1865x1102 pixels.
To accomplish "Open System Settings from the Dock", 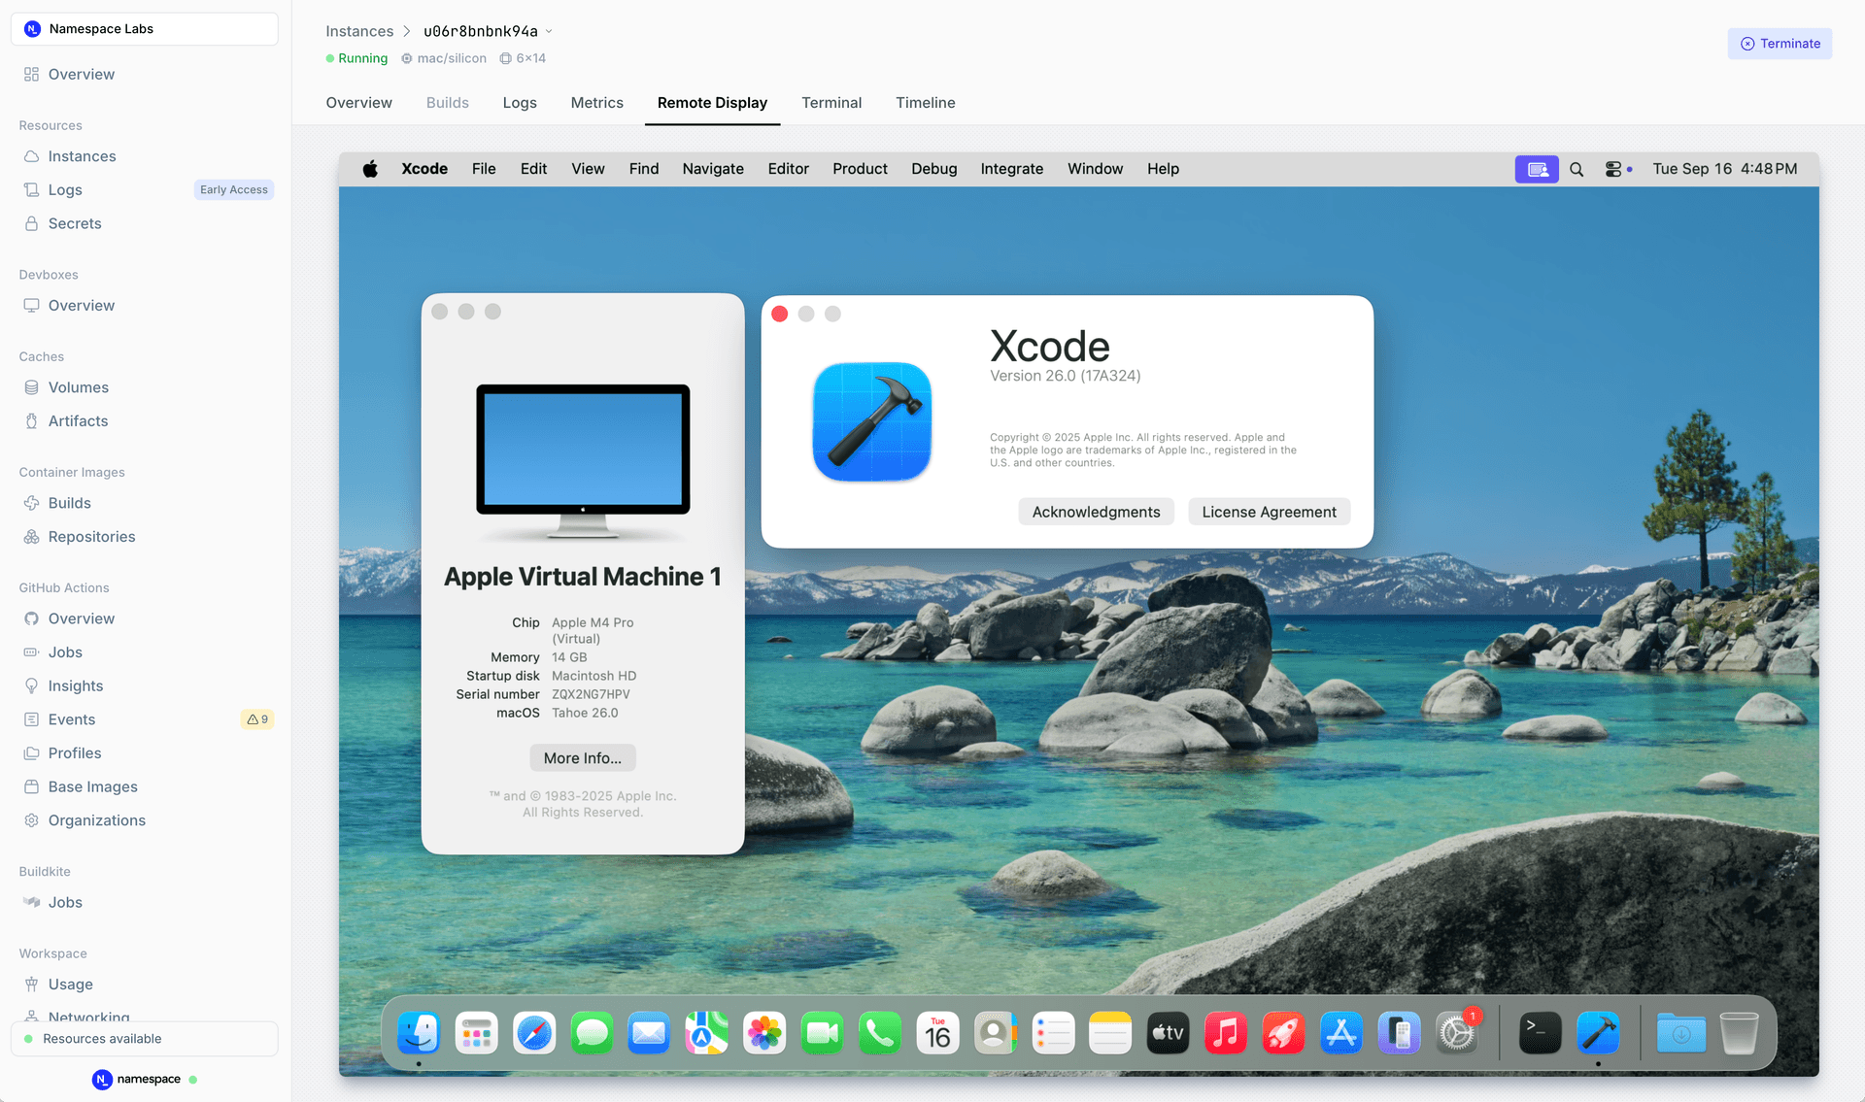I will click(x=1456, y=1032).
